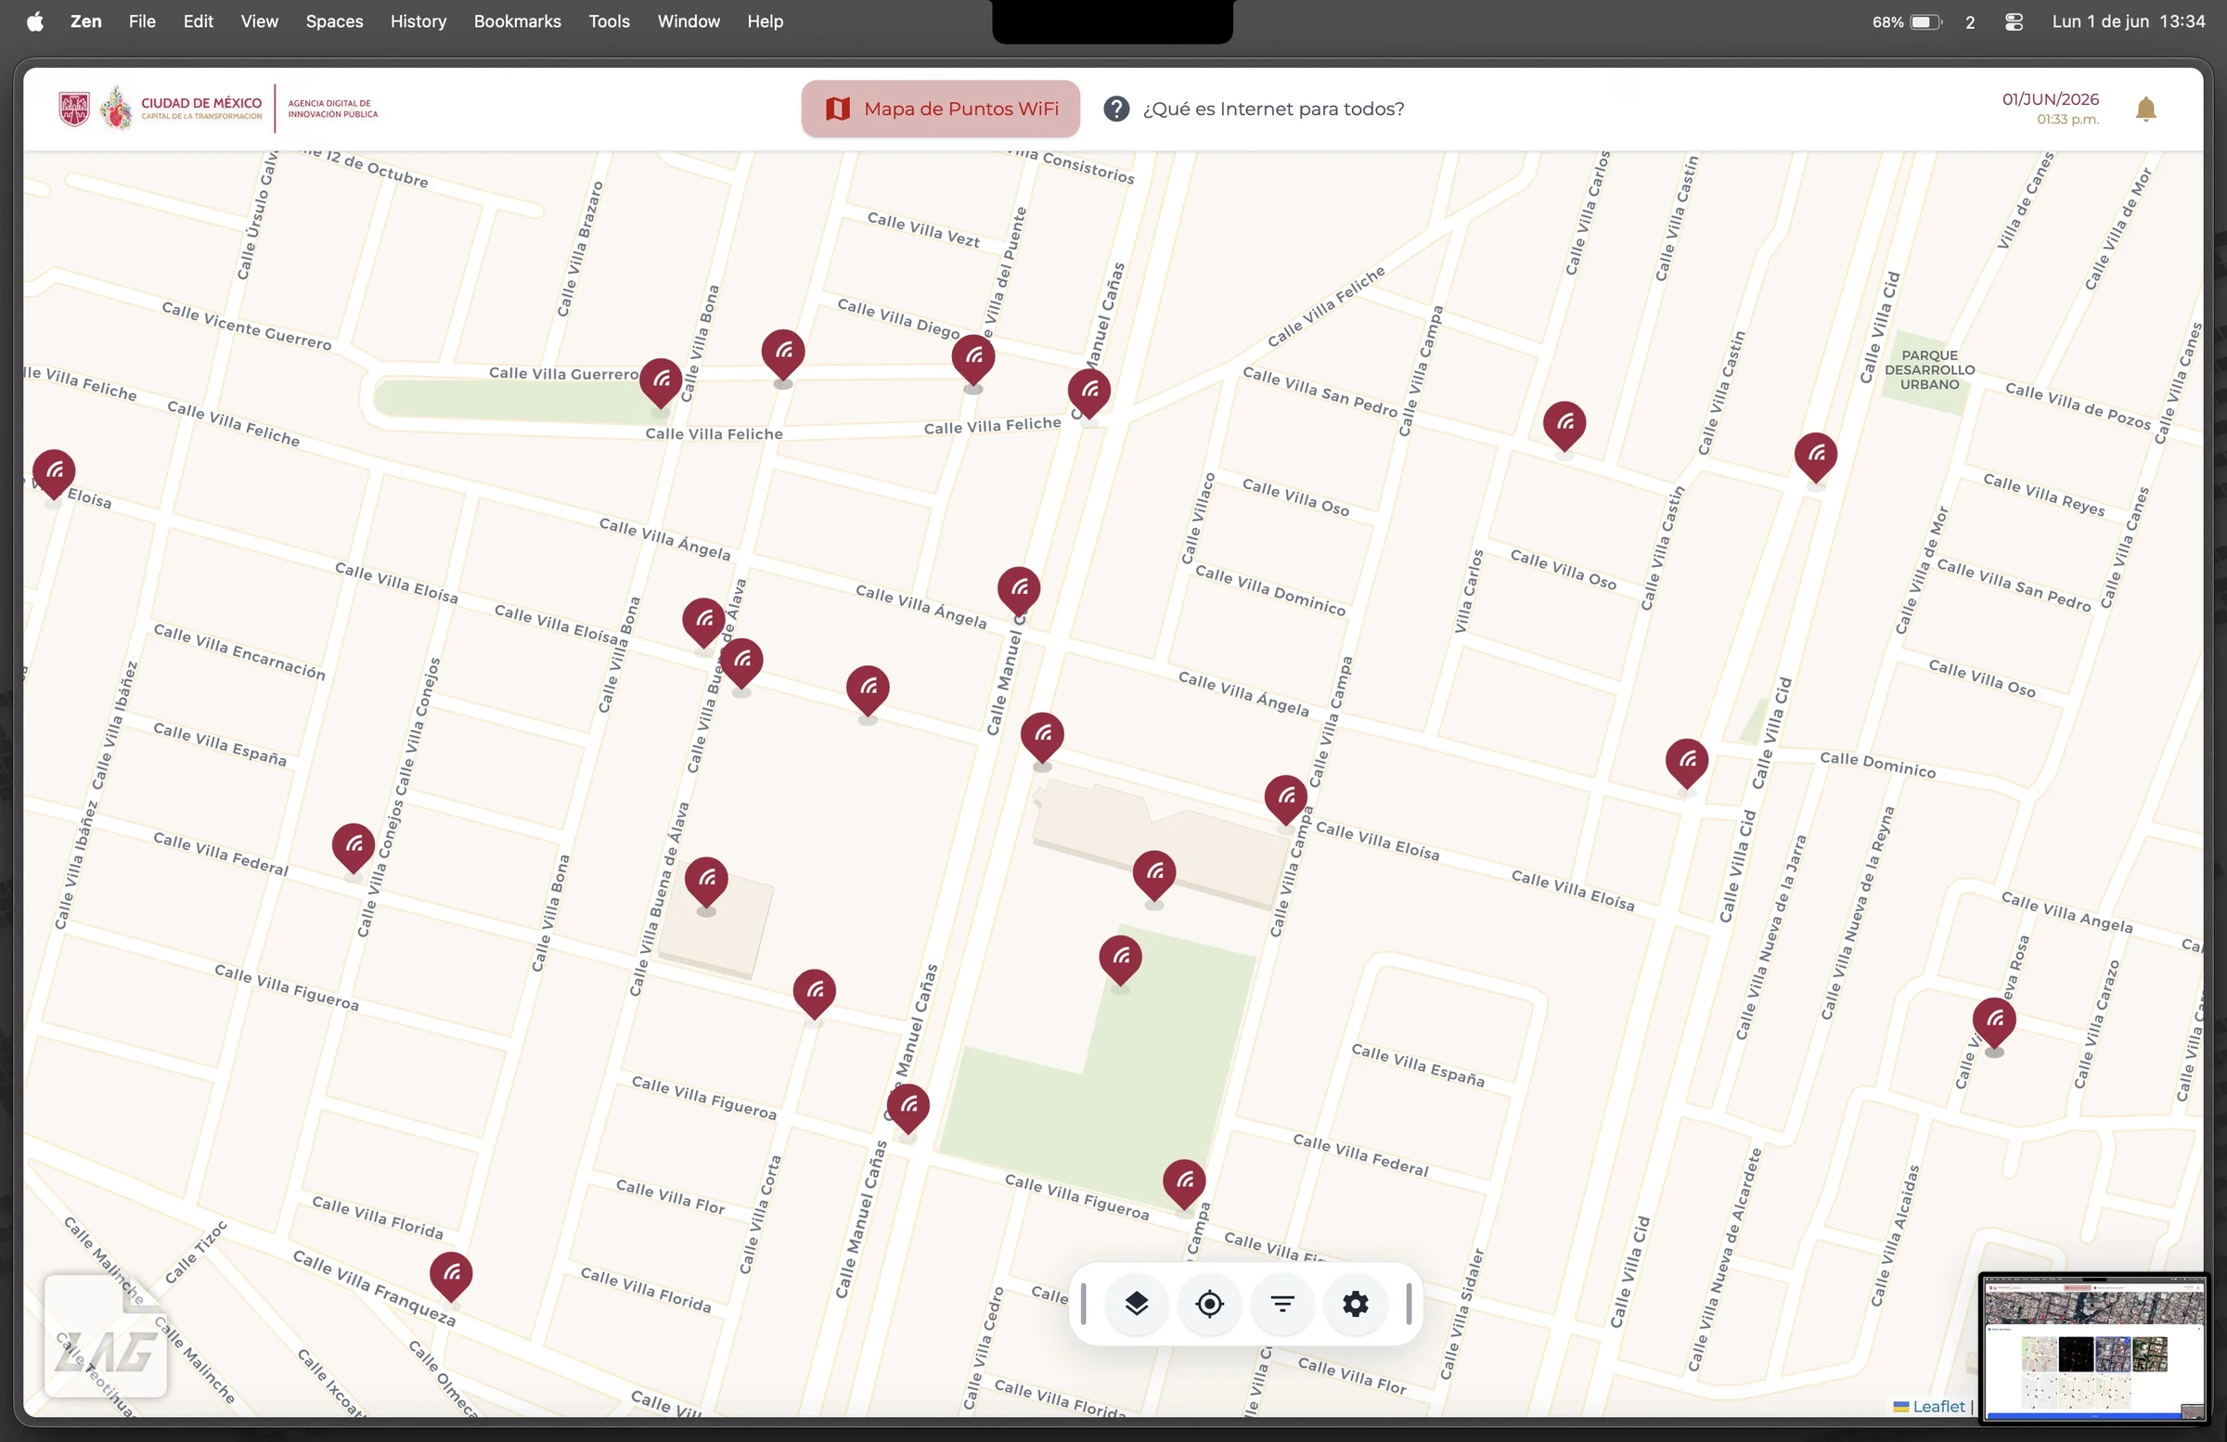The width and height of the screenshot is (2227, 1442).
Task: Open the filter options button
Action: pos(1282,1304)
